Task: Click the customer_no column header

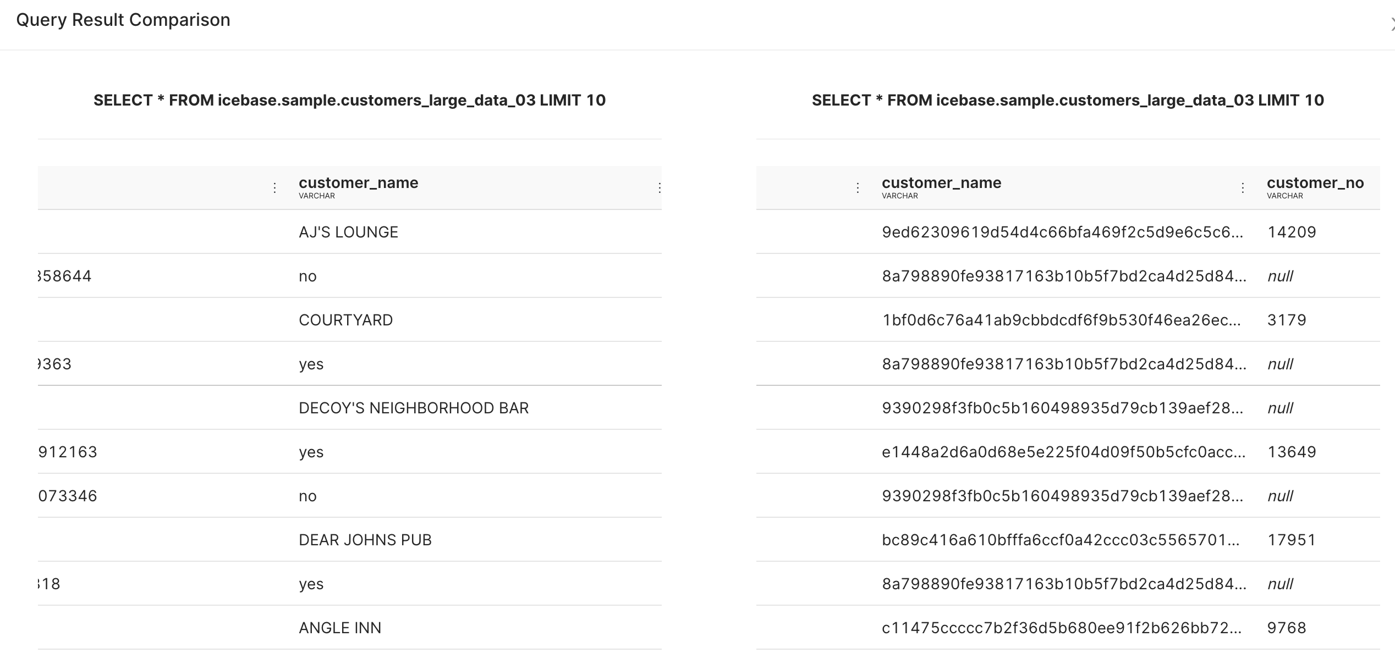Action: pos(1315,183)
